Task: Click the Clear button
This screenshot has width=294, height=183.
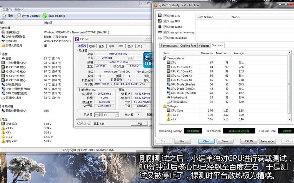Action: 206,141
